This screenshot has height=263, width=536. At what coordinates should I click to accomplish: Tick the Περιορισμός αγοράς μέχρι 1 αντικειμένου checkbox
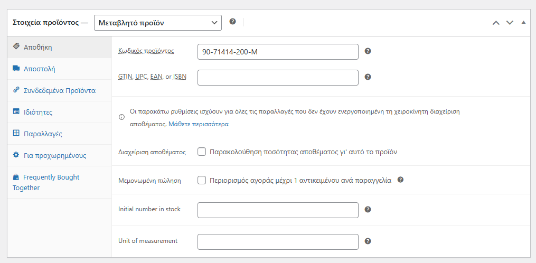(202, 180)
